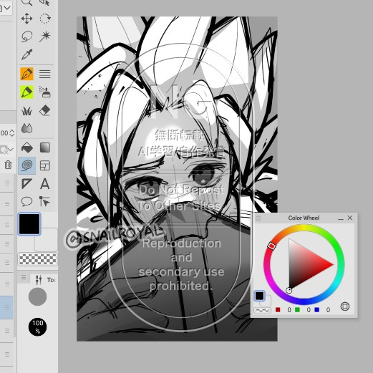Select the Ruler triangle tool
This screenshot has width=373, height=373.
26,184
